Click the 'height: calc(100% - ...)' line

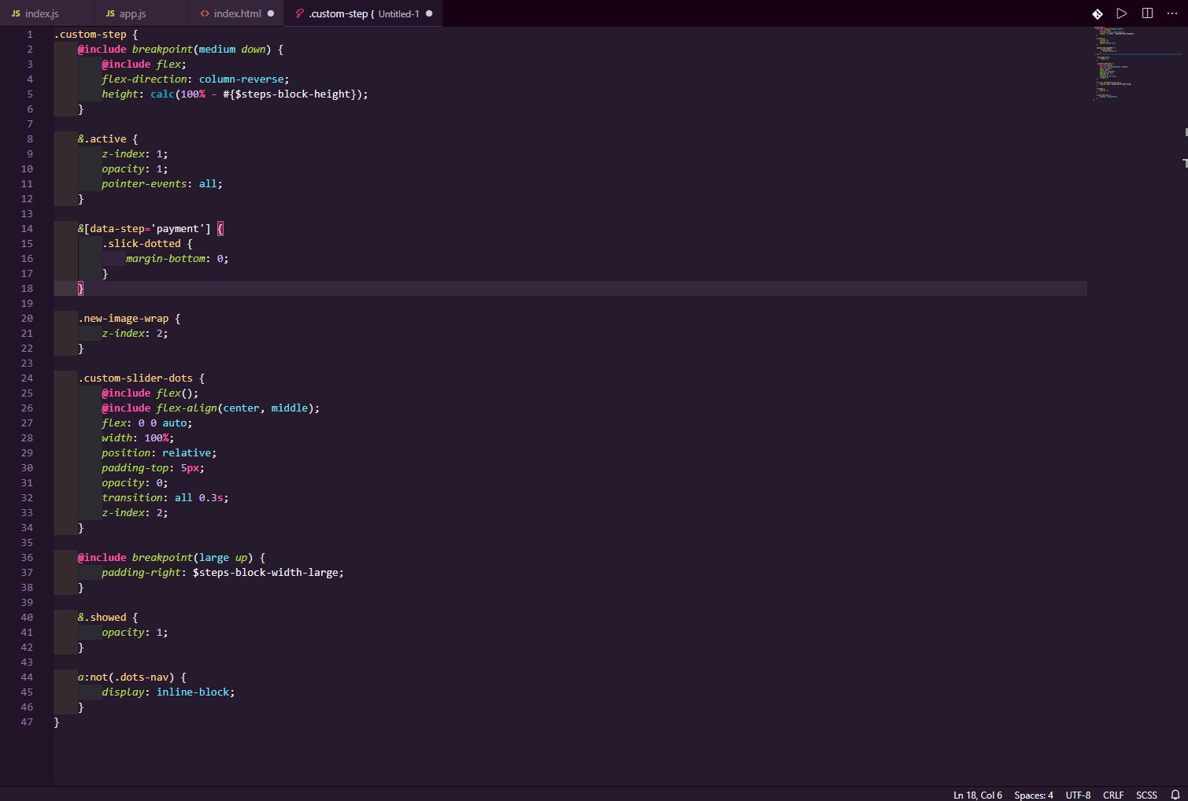235,94
